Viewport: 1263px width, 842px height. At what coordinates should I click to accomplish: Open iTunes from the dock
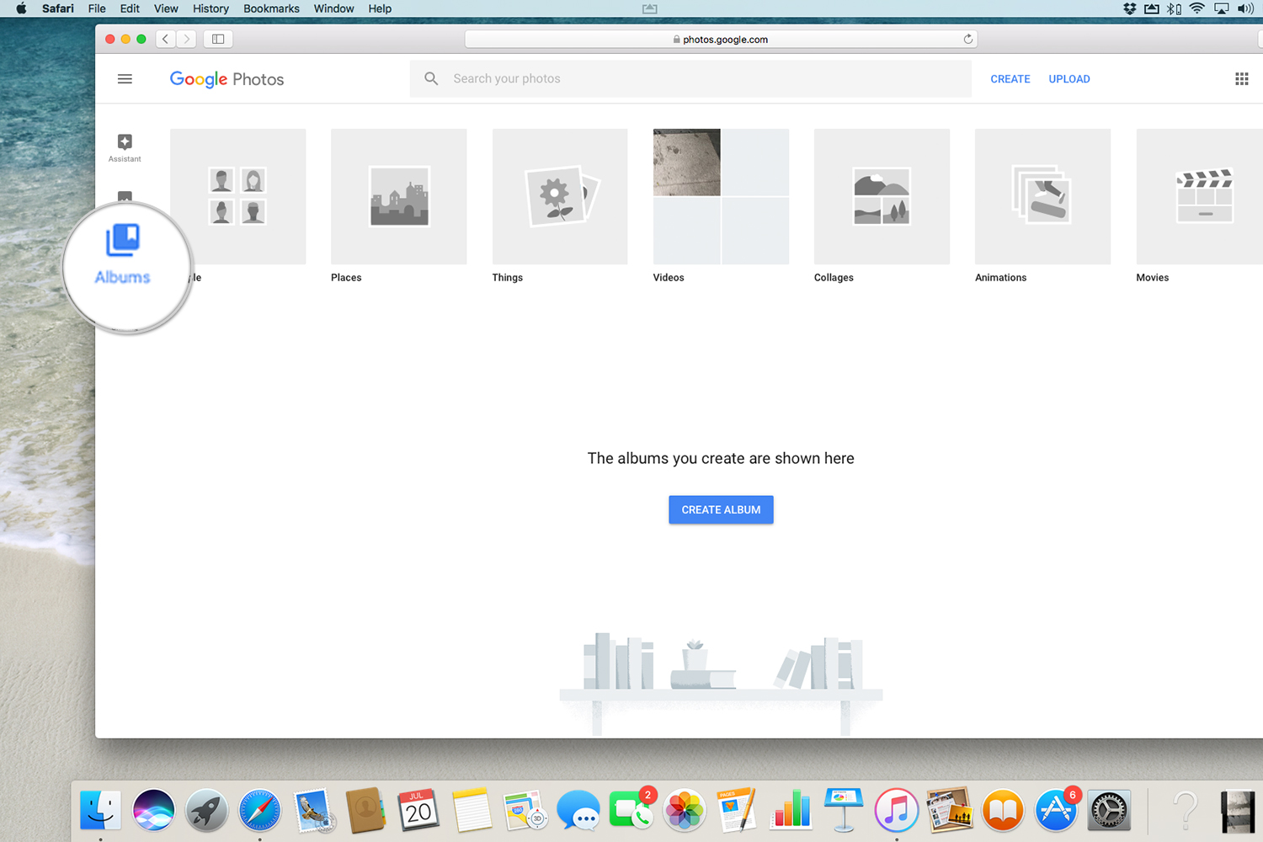pyautogui.click(x=896, y=811)
